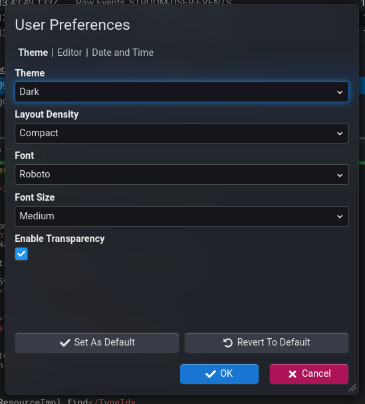The height and width of the screenshot is (404, 365).
Task: Open the Layout Density dropdown showing Compact
Action: 182,133
